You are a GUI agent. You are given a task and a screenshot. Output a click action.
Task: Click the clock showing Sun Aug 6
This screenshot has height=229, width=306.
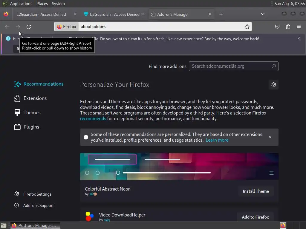(x=289, y=4)
